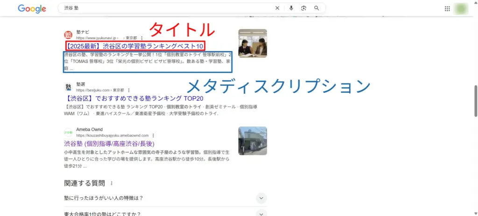Submit the search with the magnifier icon
This screenshot has width=478, height=216.
(x=316, y=8)
